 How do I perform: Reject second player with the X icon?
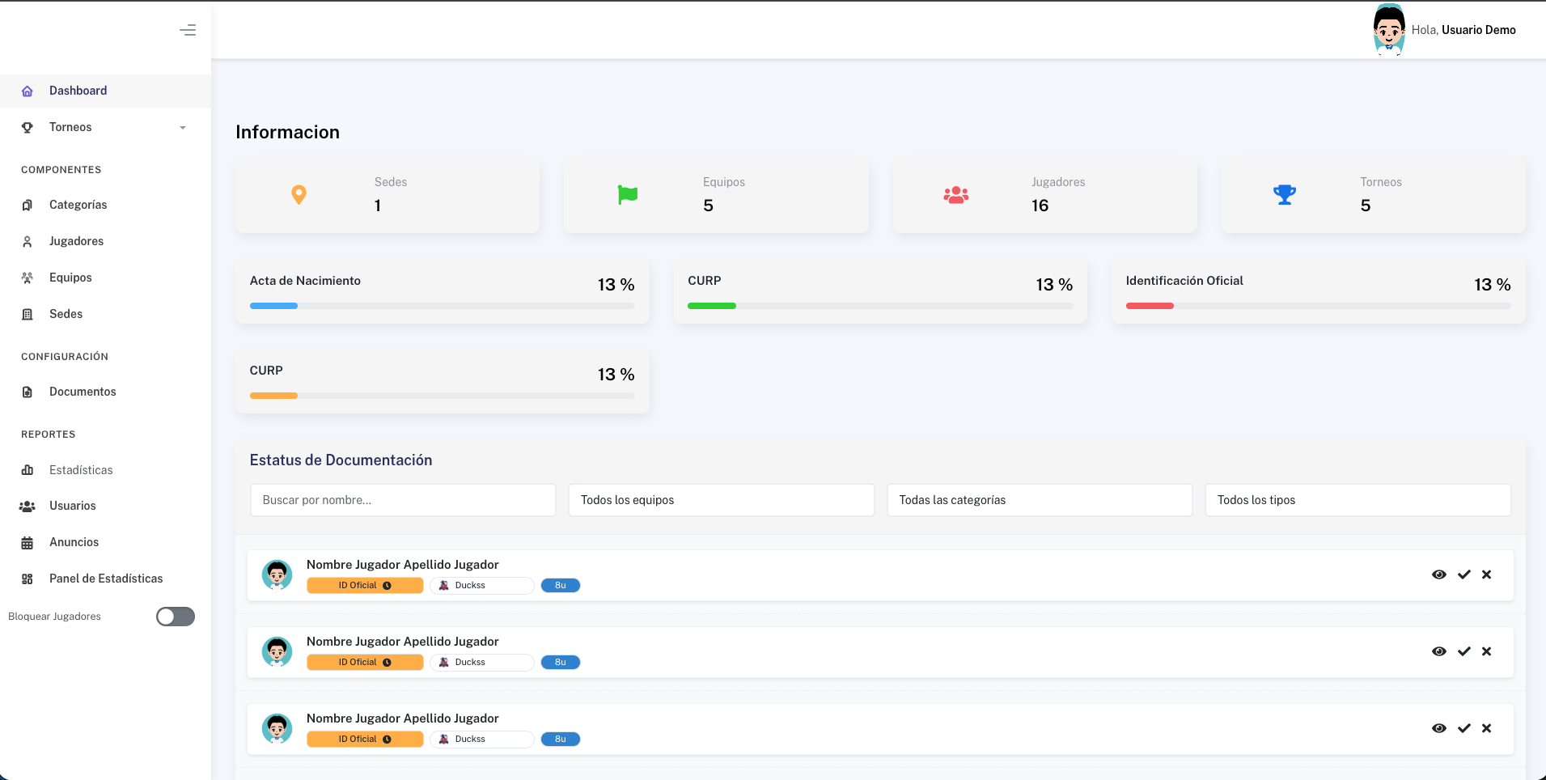pyautogui.click(x=1486, y=651)
